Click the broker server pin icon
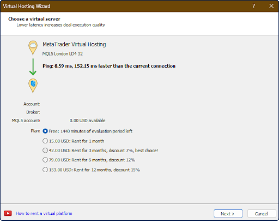Image resolution: width=279 pixels, height=221 pixels. 33,86
